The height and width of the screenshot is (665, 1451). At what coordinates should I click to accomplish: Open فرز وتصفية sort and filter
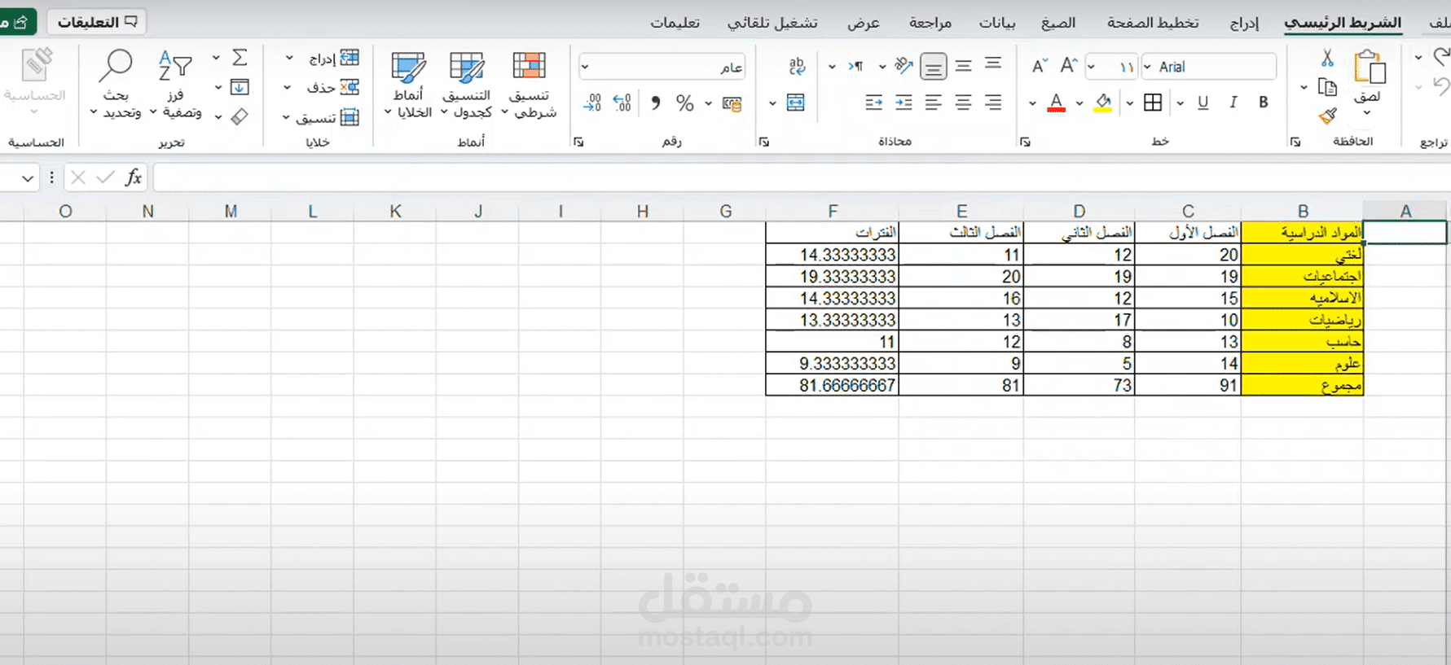176,84
